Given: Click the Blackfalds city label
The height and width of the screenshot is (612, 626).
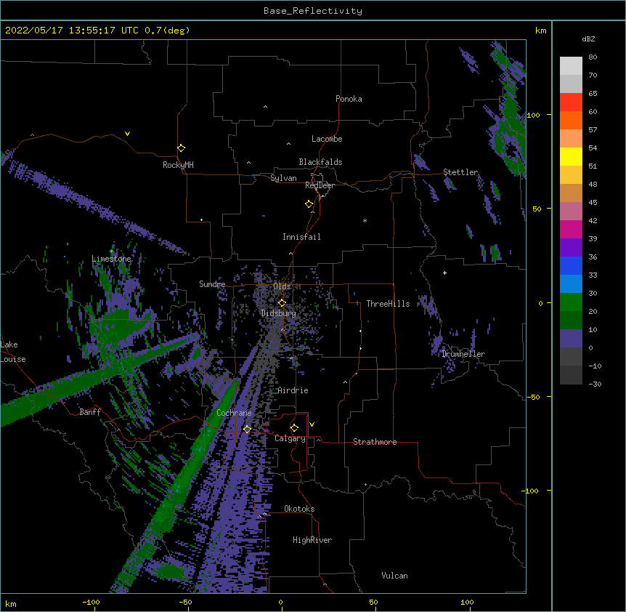Looking at the screenshot, I should (320, 162).
